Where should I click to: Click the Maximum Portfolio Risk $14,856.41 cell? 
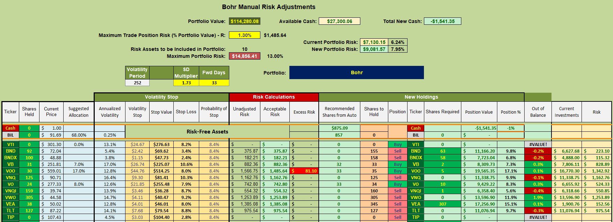pyautogui.click(x=245, y=56)
